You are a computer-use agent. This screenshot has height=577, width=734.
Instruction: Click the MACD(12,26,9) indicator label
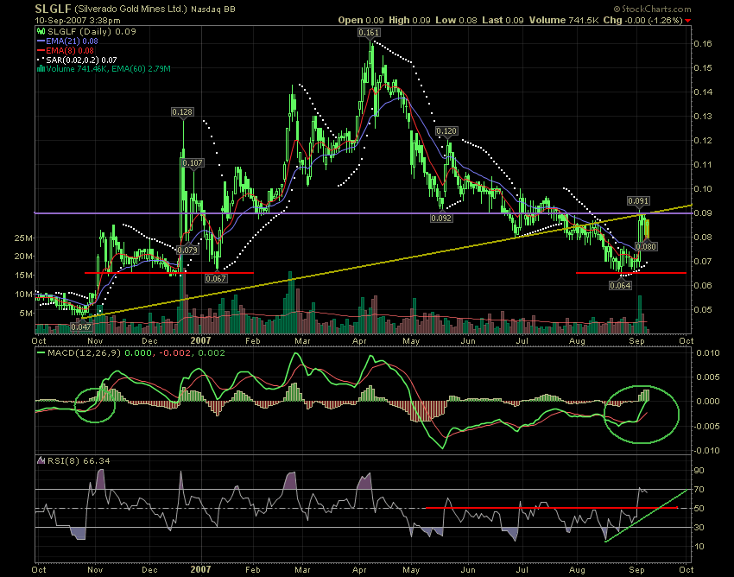click(85, 352)
